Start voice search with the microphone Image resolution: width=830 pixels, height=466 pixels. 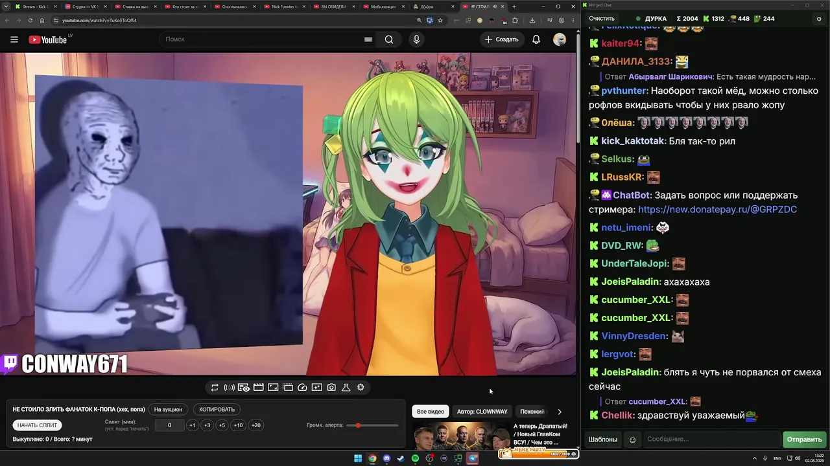tap(416, 39)
